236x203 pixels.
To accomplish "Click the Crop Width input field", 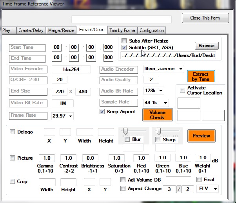I will pyautogui.click(x=47, y=182).
